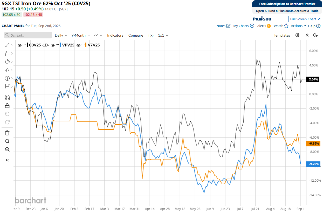This screenshot has width=323, height=212.
Task: Click the Symbol search input field
Action: click(x=28, y=35)
